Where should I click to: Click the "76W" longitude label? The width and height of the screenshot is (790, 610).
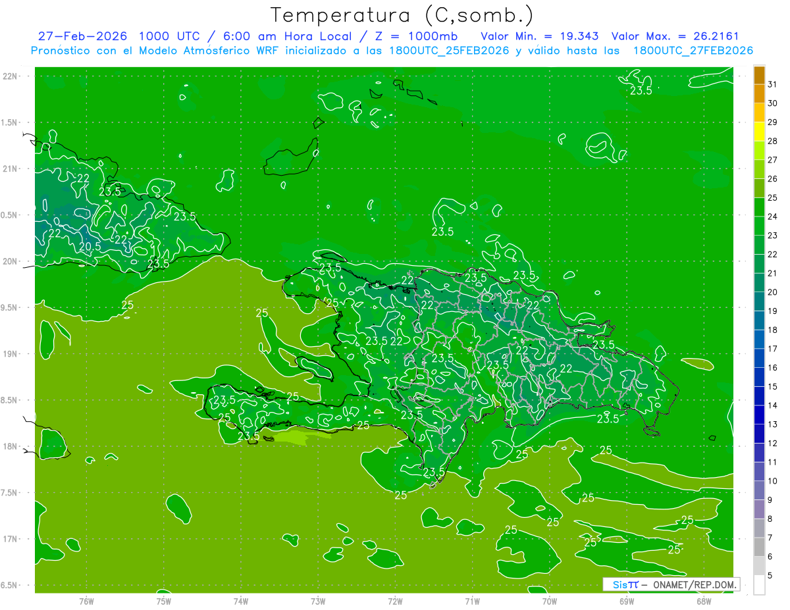point(86,601)
